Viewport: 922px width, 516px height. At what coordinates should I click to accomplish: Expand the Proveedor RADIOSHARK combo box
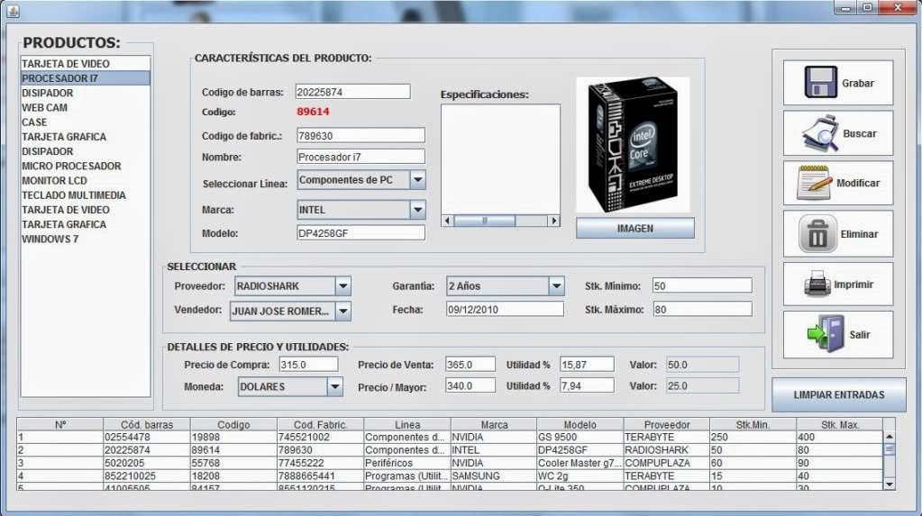click(342, 286)
